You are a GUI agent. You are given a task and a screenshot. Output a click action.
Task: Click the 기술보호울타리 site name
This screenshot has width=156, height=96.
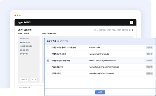coord(57,67)
